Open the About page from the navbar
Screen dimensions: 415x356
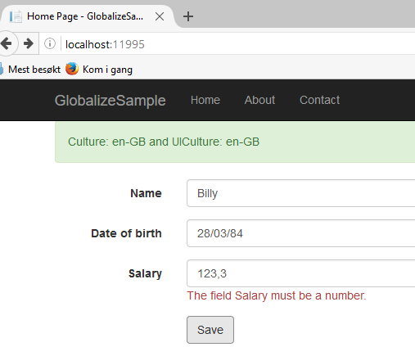(259, 100)
